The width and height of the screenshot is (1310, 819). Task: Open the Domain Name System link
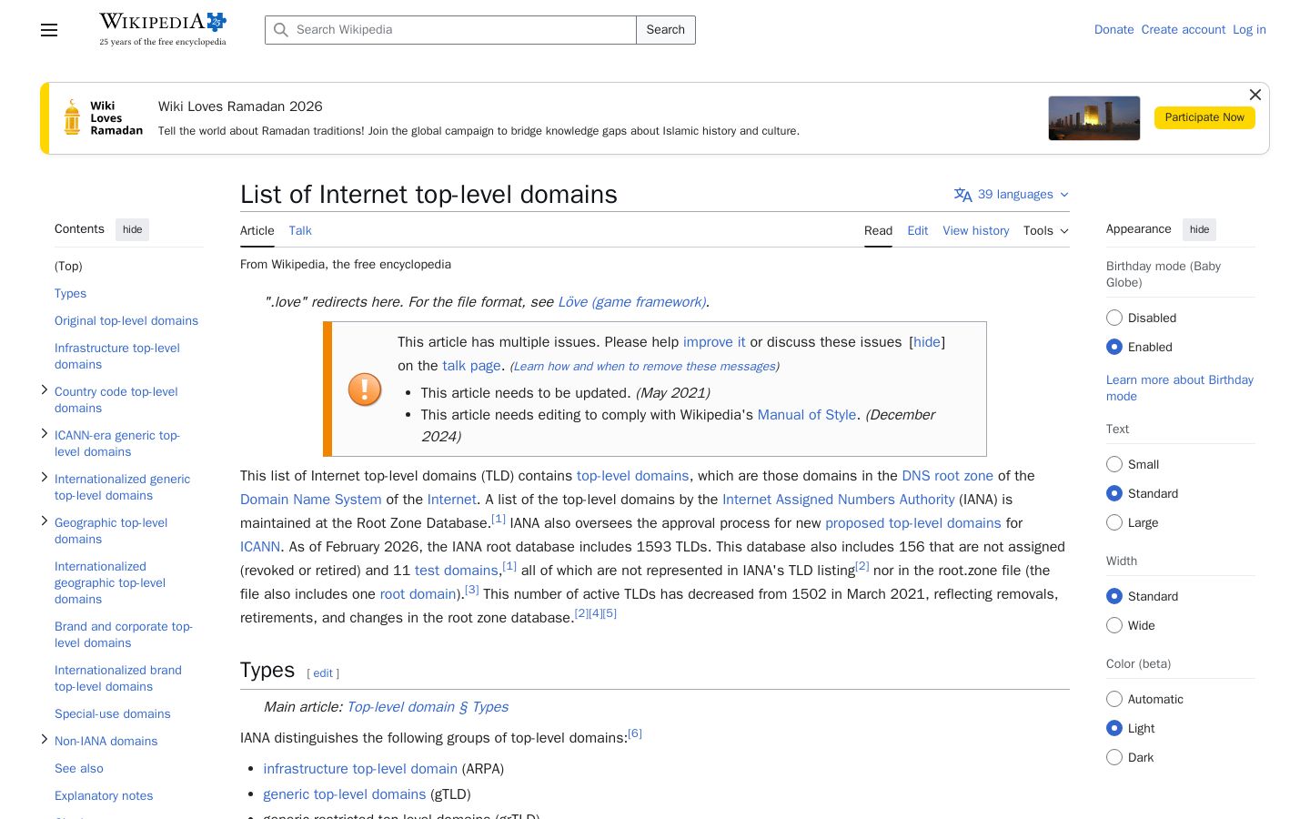tap(311, 500)
